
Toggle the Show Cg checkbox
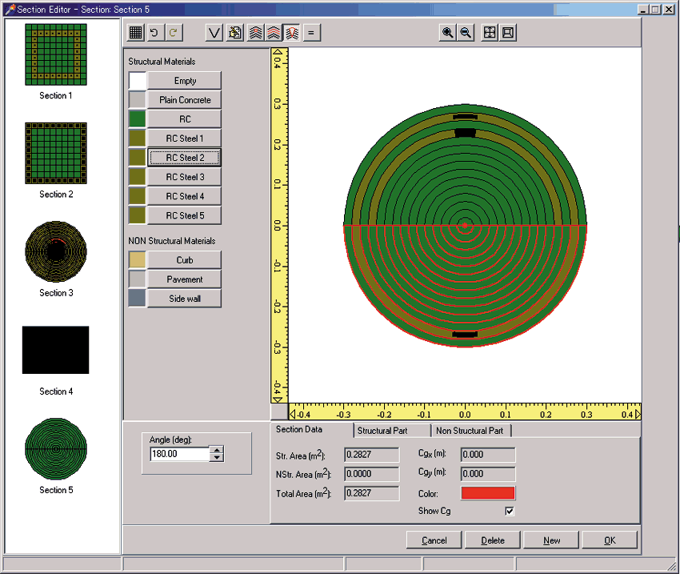[509, 511]
